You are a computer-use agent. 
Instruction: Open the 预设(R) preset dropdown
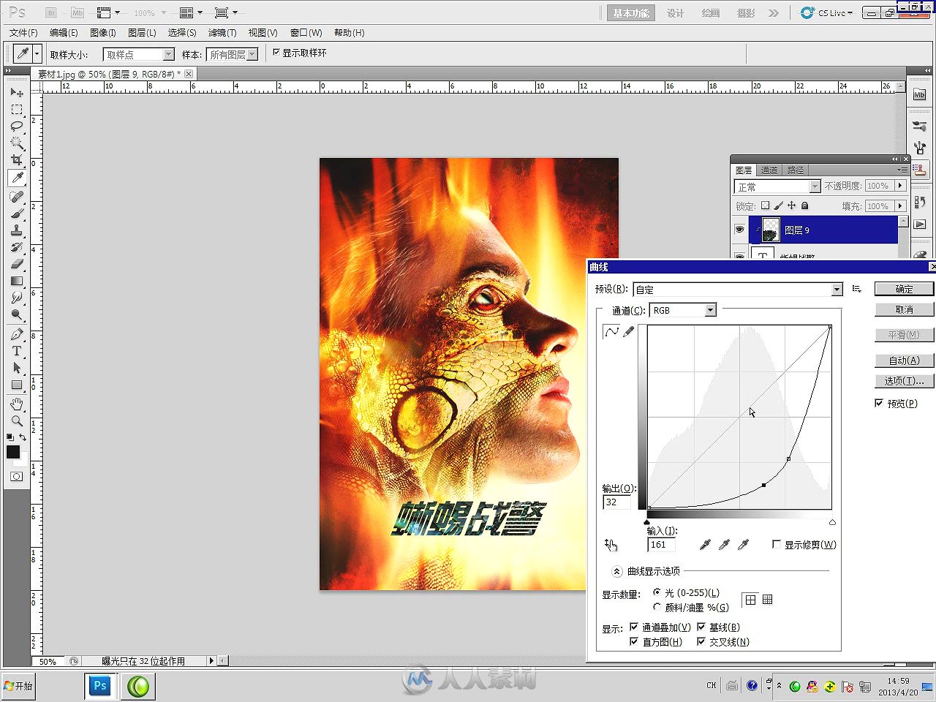837,290
